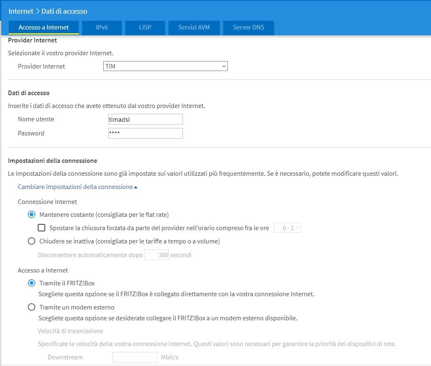The image size is (431, 366).
Task: Click the Dati di accesso breadcrumb title
Action: [x=64, y=11]
